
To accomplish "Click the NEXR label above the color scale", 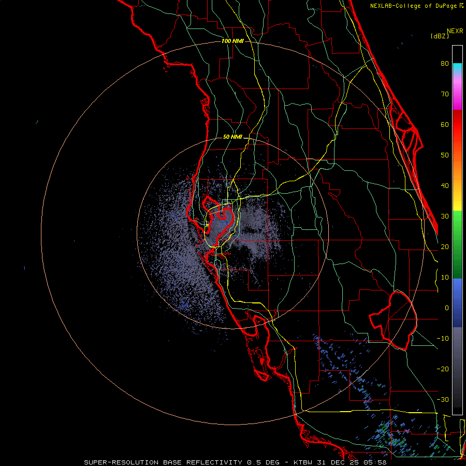I will coord(455,31).
